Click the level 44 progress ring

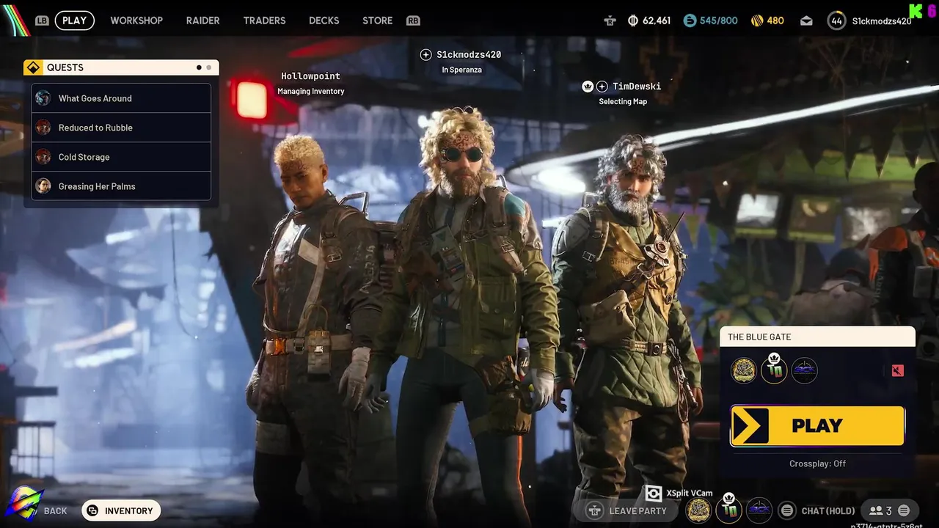[836, 21]
